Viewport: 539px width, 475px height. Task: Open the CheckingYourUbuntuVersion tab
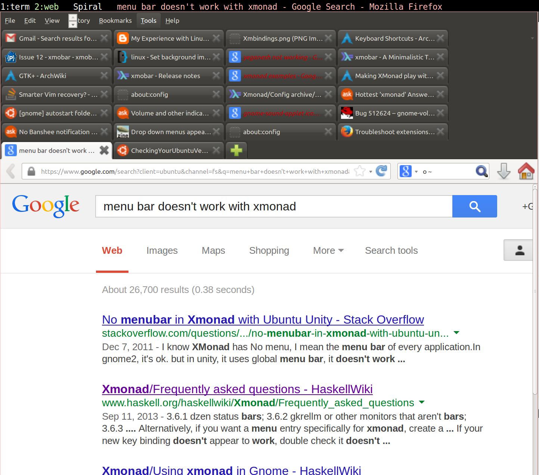pos(169,150)
